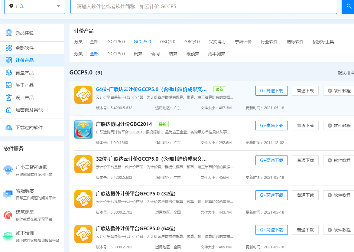Click the 算量产品 cube icon
Image resolution: width=354 pixels, height=252 pixels.
(8, 73)
